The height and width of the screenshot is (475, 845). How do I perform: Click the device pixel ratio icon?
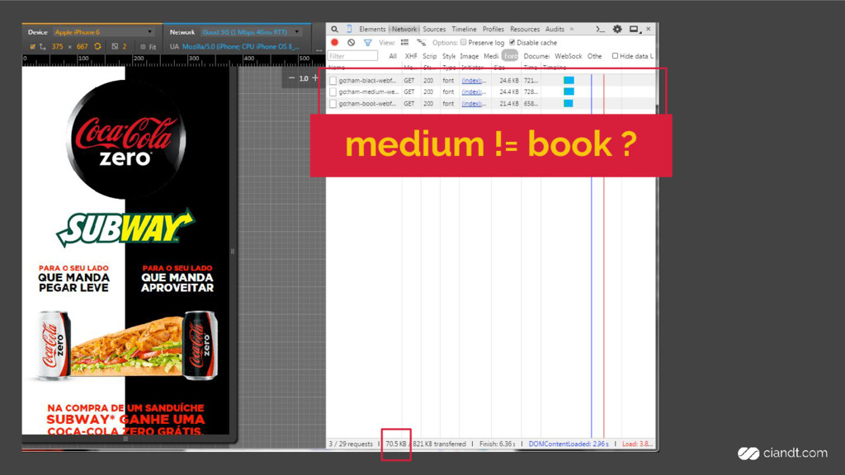[115, 46]
